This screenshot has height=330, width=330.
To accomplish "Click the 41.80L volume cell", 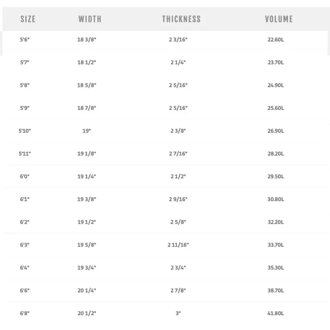I will pyautogui.click(x=276, y=313).
